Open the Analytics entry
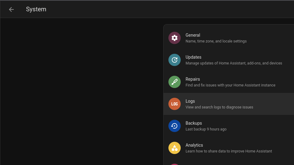 click(x=194, y=145)
